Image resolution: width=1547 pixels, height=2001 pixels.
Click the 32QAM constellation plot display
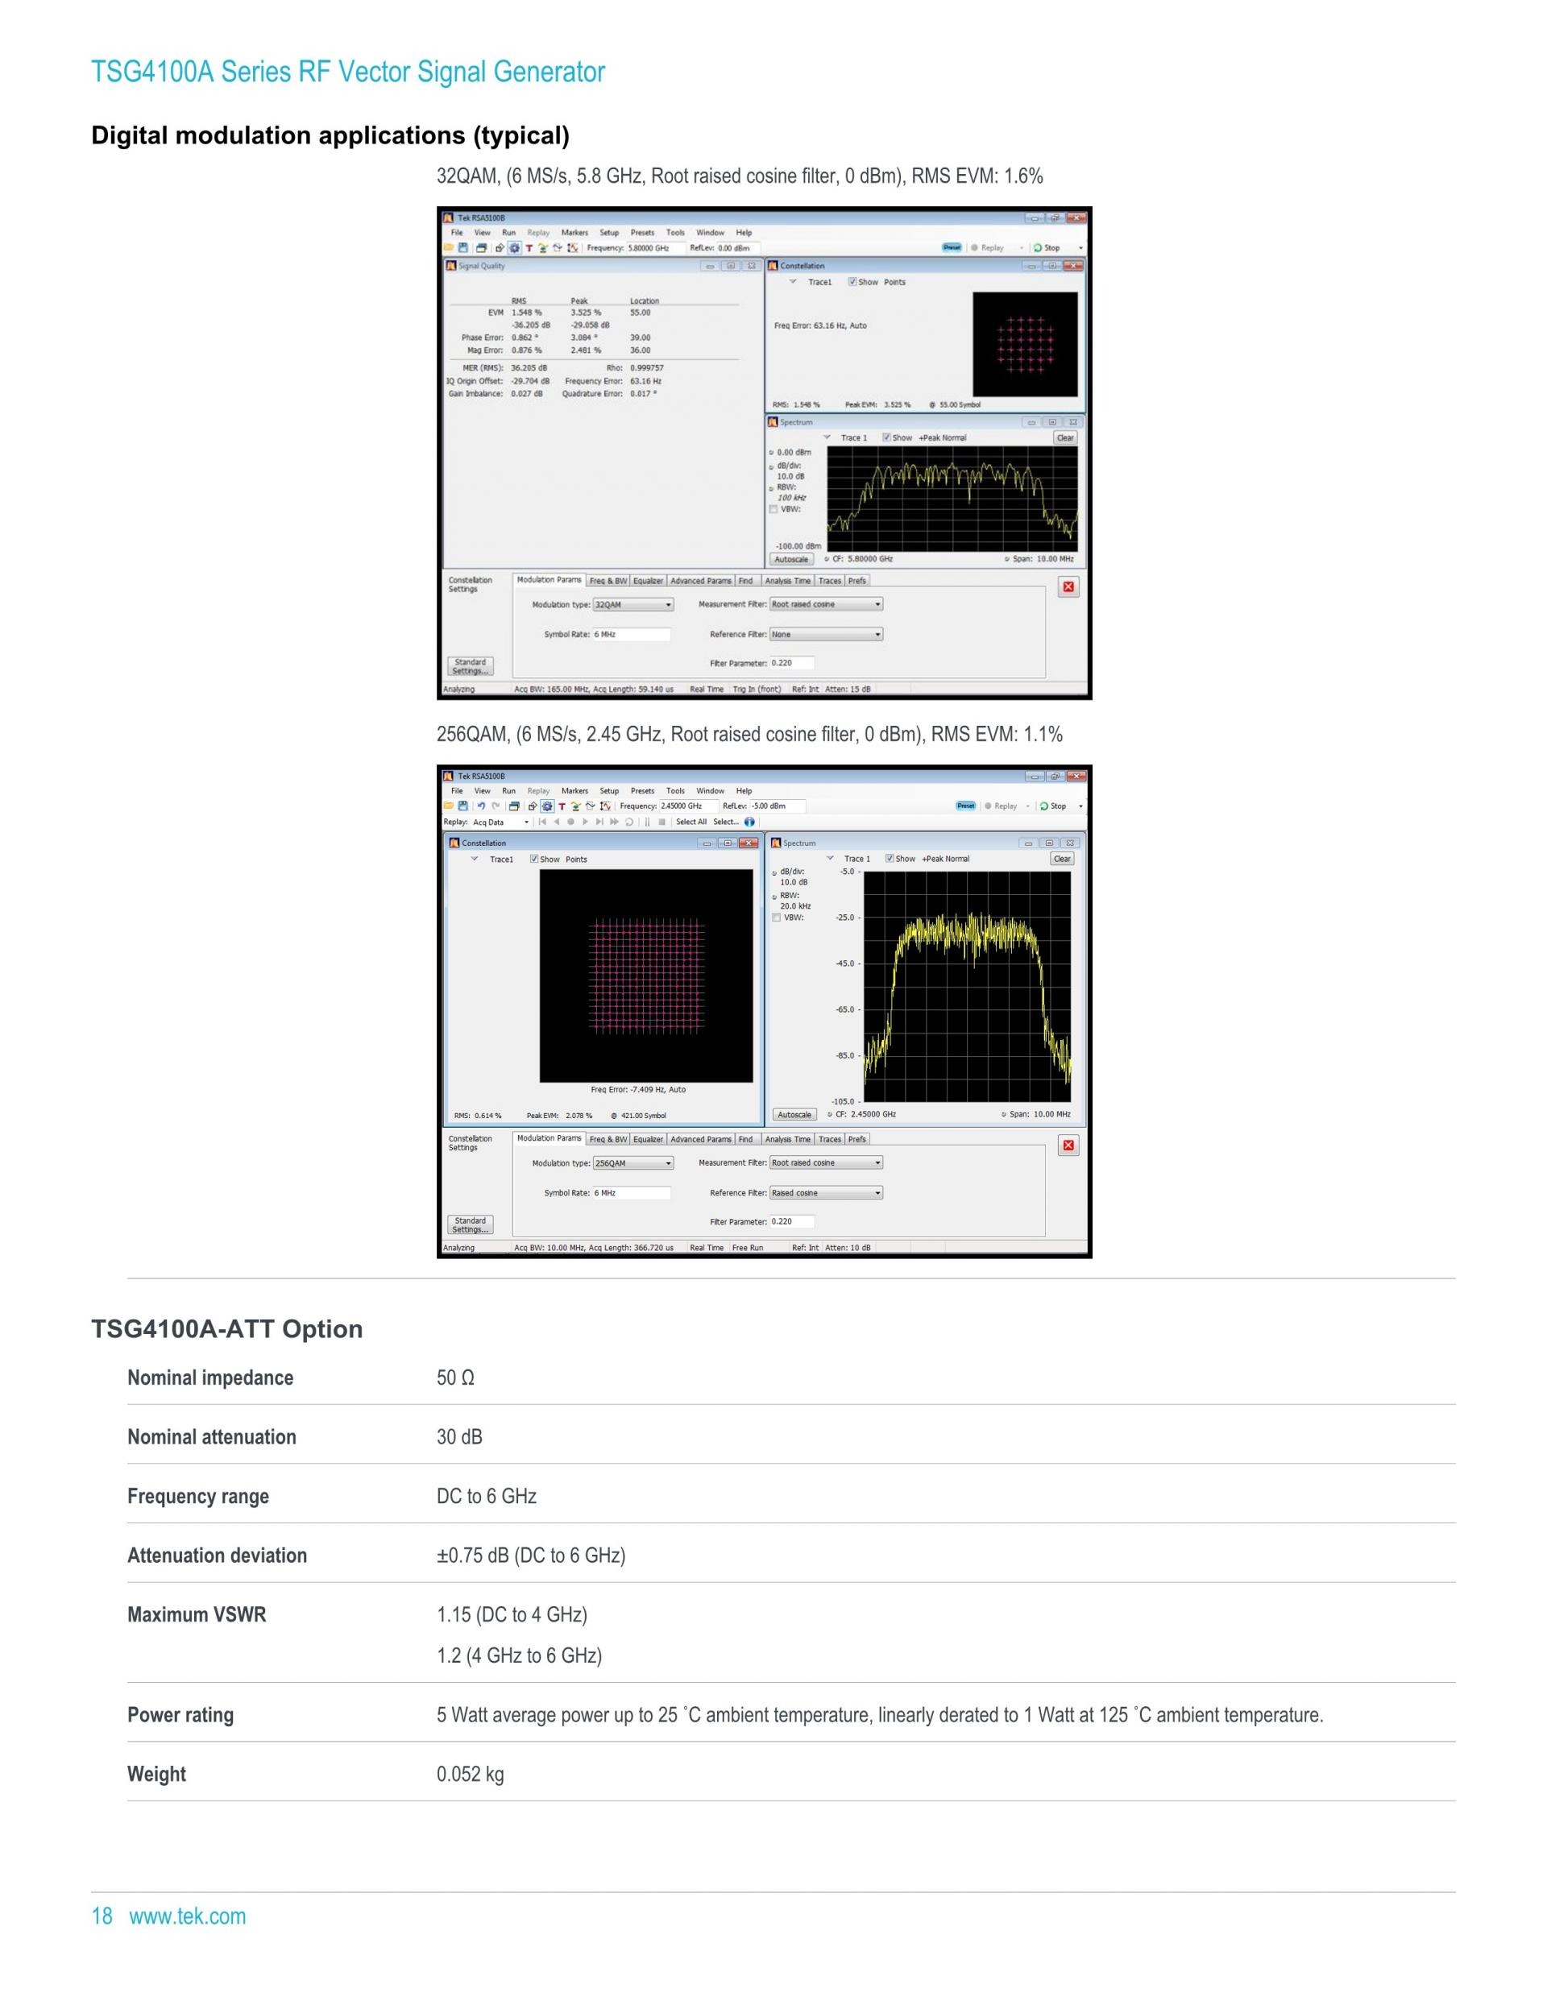(x=1026, y=344)
